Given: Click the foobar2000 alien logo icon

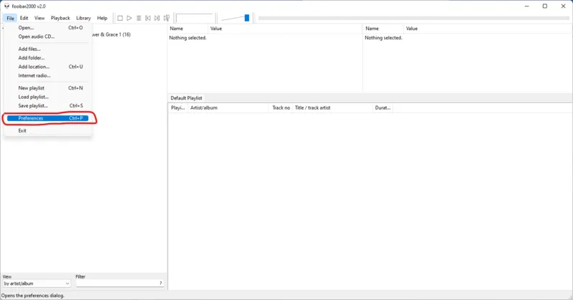Looking at the screenshot, I should tap(6, 6).
